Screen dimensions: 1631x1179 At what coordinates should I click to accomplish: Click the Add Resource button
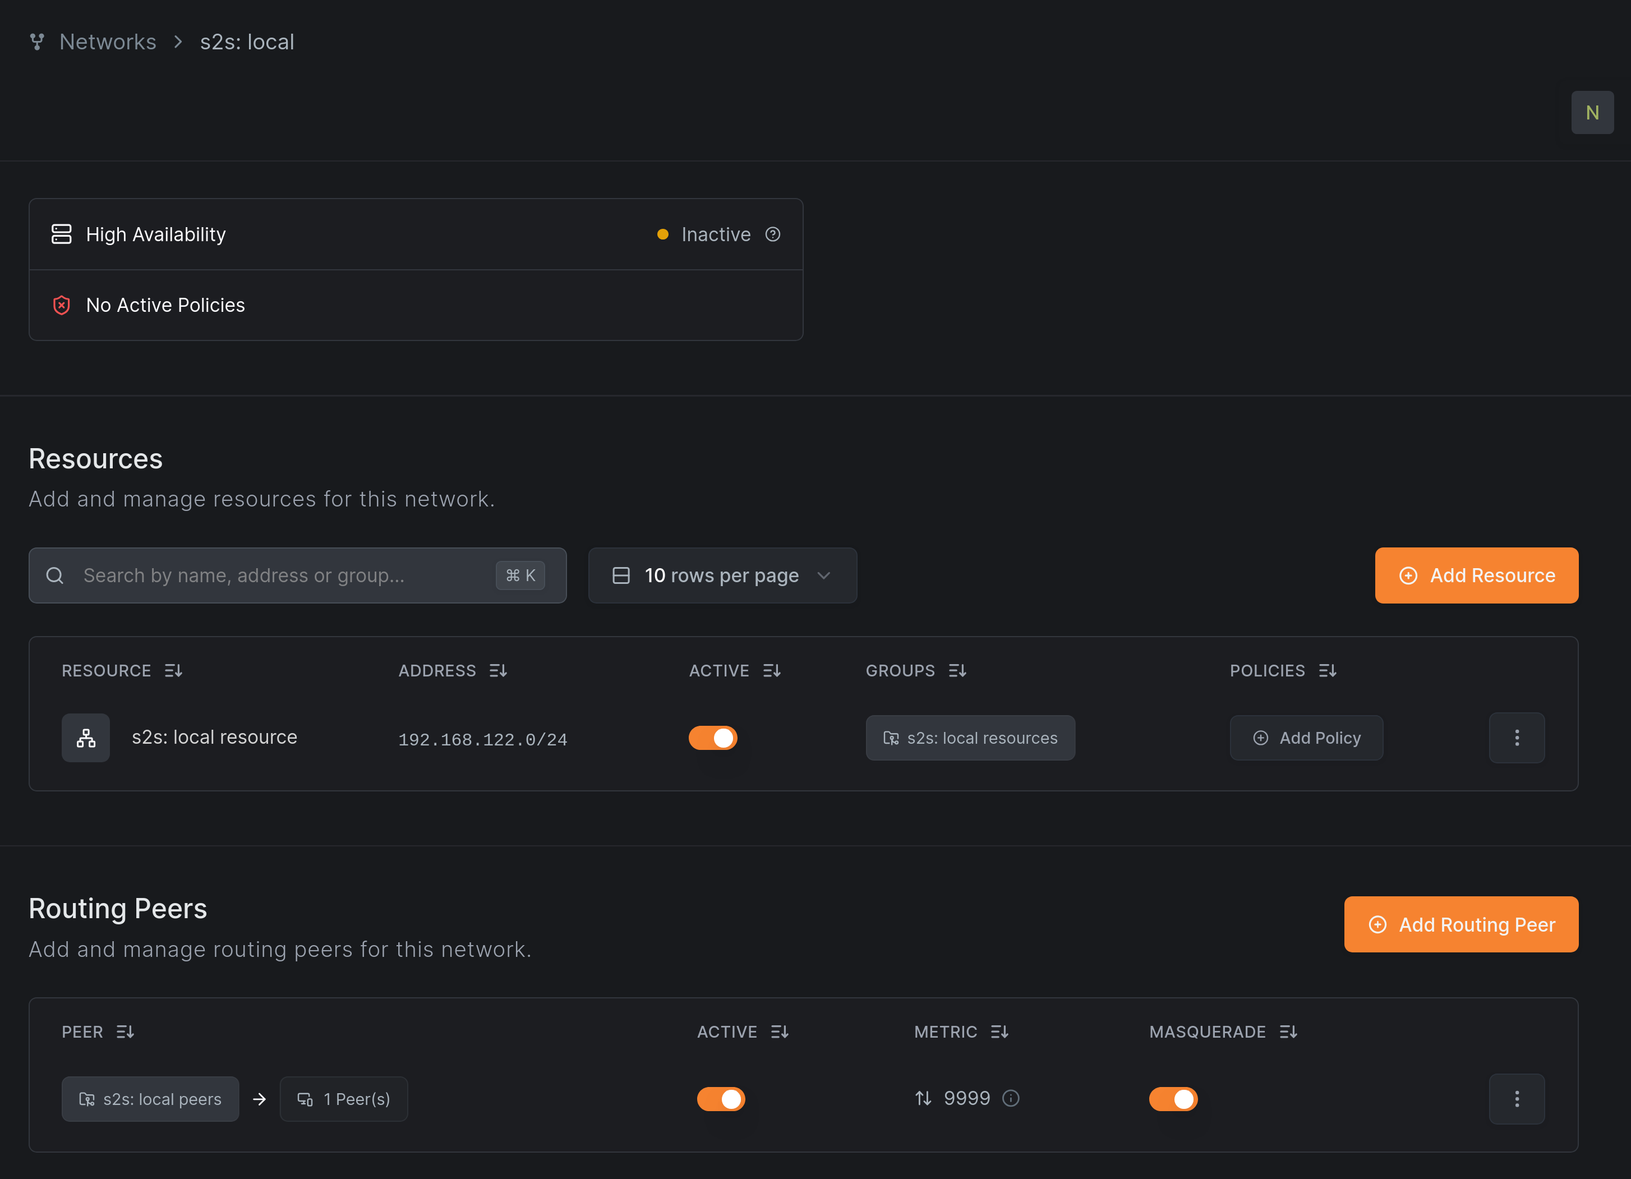(x=1476, y=575)
